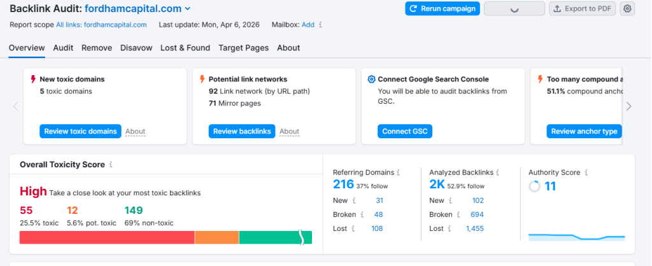The width and height of the screenshot is (652, 266).
Task: Click gear icon on Connect Google Search Console card
Action: tap(371, 79)
